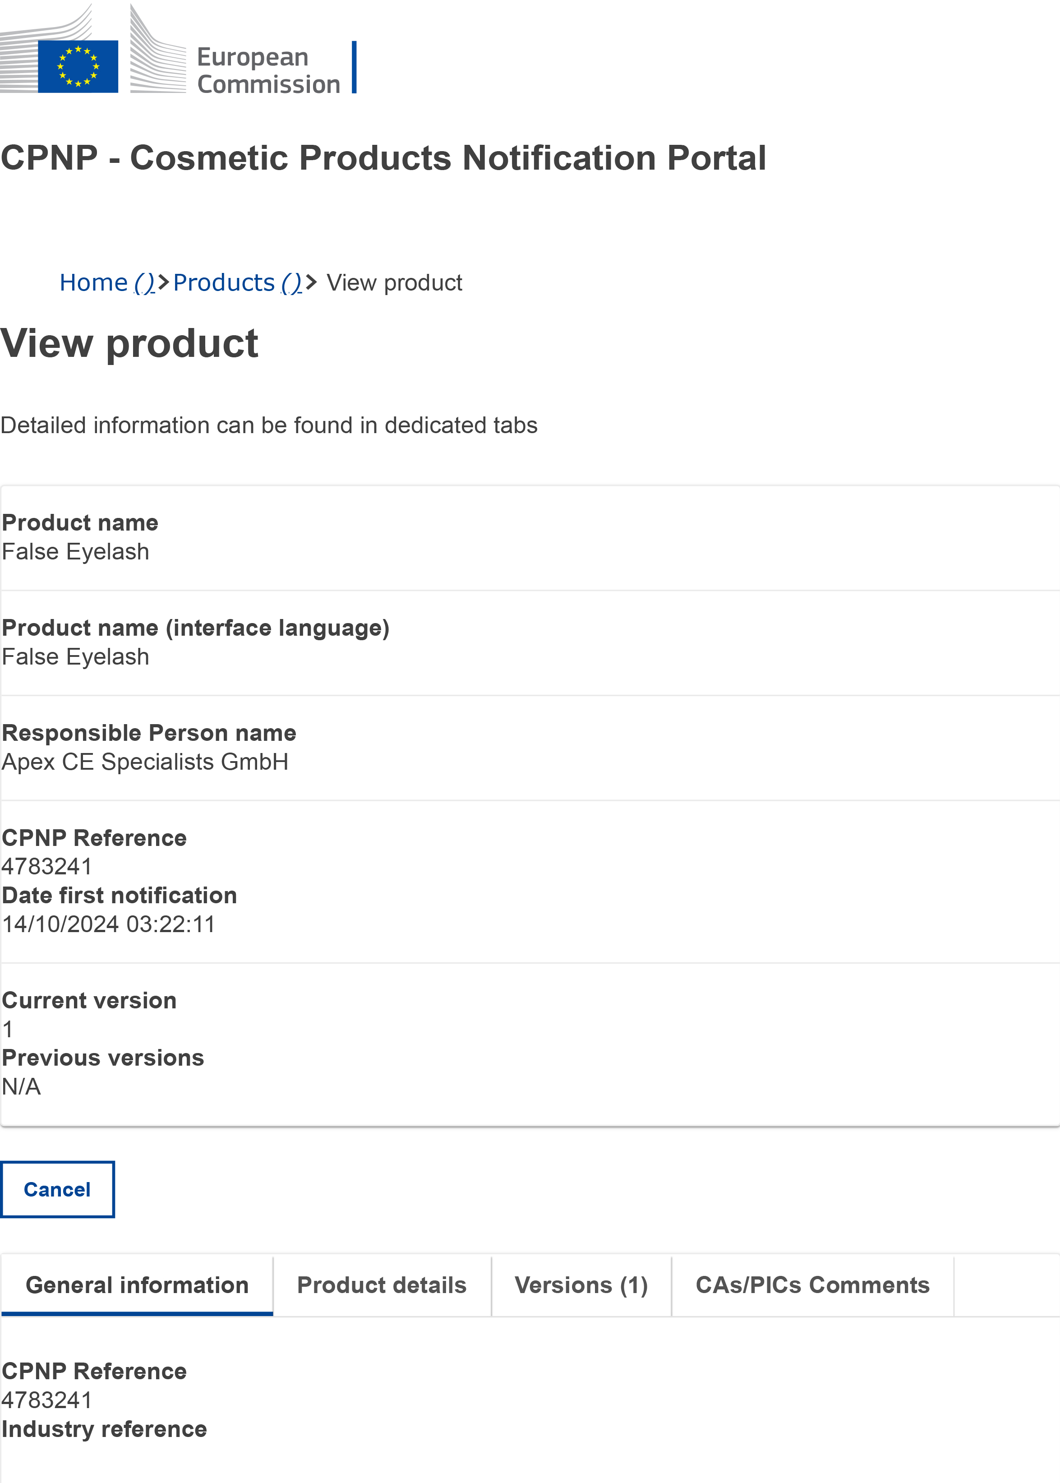Click Apex CE Specialists GmbH text
The height and width of the screenshot is (1483, 1060).
(145, 762)
